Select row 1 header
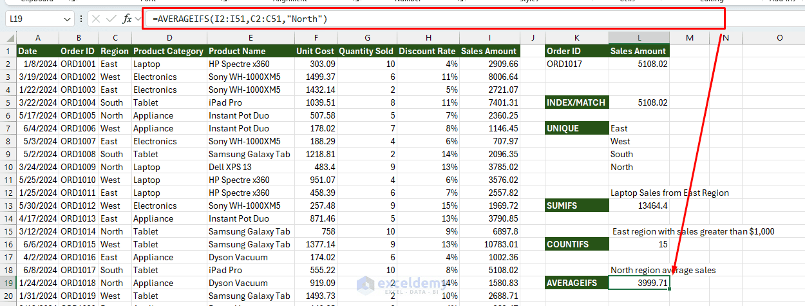Image resolution: width=805 pixels, height=306 pixels. 8,51
